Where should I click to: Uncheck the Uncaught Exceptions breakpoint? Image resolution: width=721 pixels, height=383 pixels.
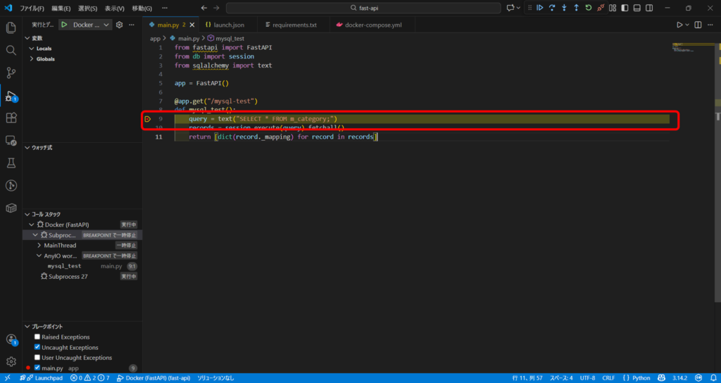pyautogui.click(x=37, y=348)
